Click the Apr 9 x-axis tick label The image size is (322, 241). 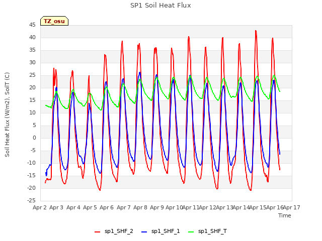pyautogui.click(x=157, y=207)
